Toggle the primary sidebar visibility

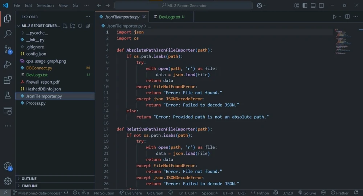pyautogui.click(x=305, y=5)
